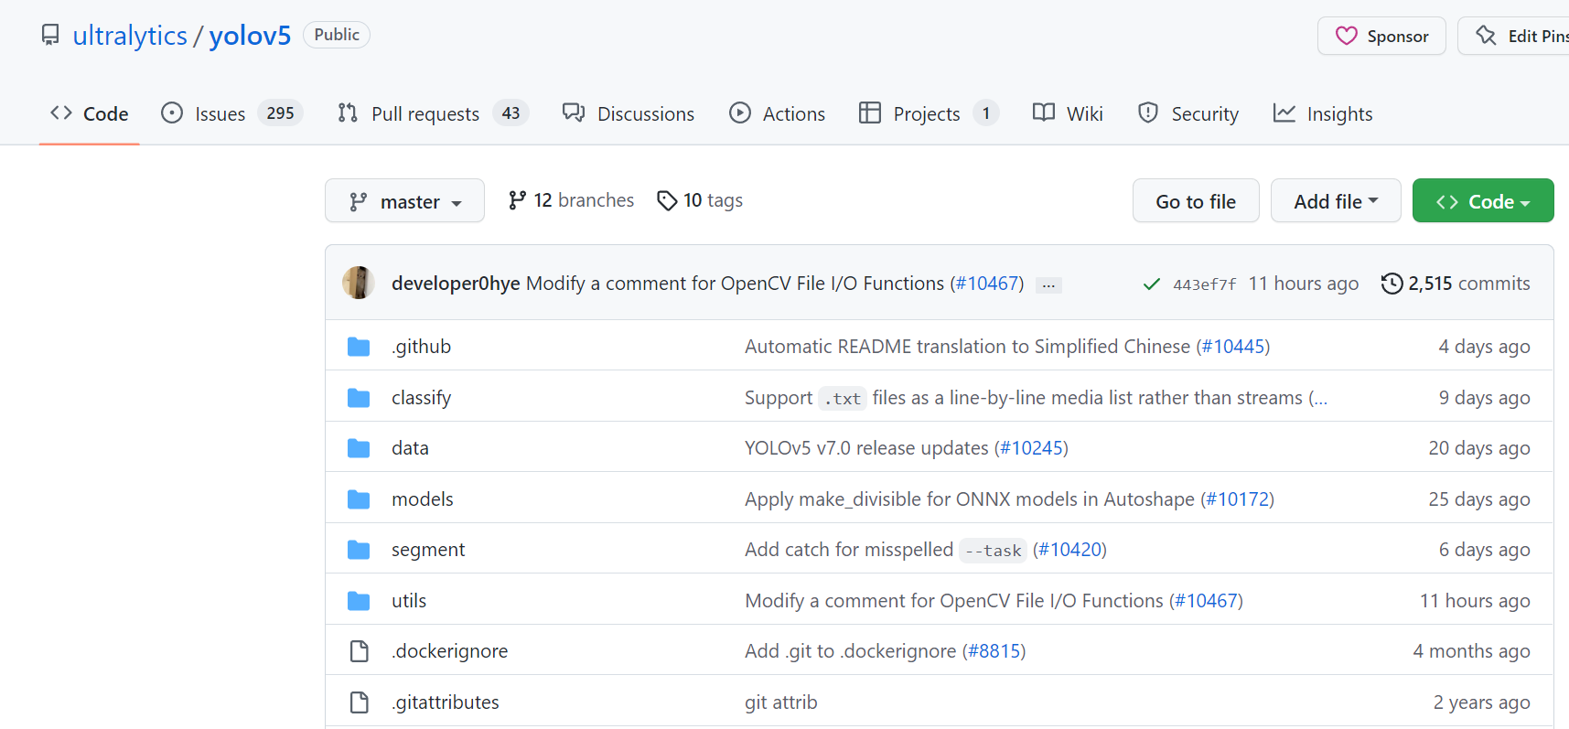This screenshot has height=729, width=1569.
Task: Open commit hash 443ef7f
Action: point(1204,284)
